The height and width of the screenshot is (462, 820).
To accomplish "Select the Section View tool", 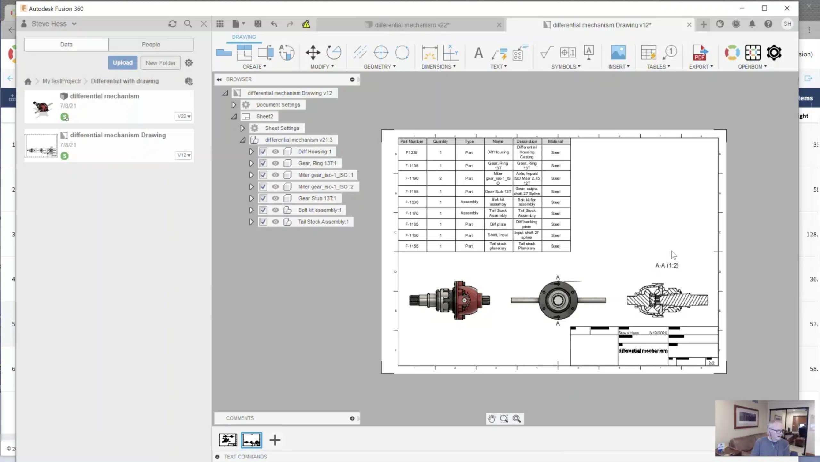I will point(266,53).
